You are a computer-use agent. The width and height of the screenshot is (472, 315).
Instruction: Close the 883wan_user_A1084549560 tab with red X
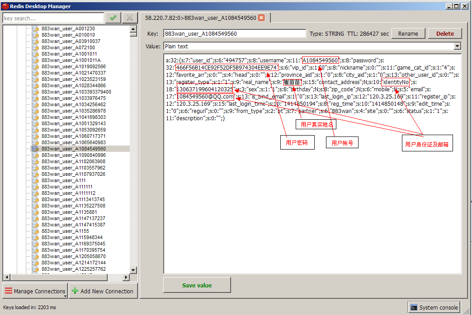pos(262,18)
